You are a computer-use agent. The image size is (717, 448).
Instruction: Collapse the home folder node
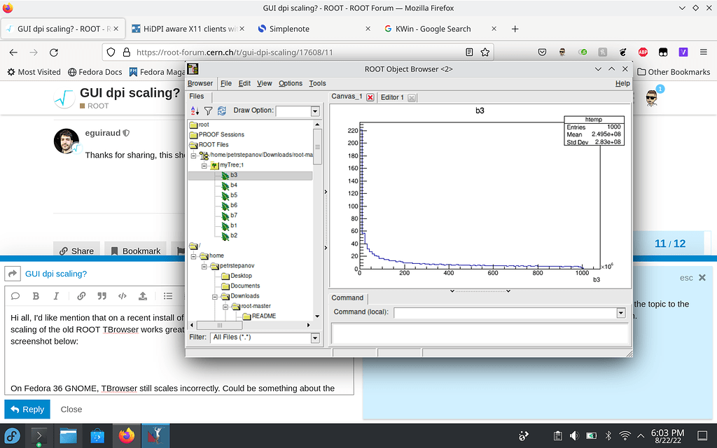pyautogui.click(x=193, y=256)
